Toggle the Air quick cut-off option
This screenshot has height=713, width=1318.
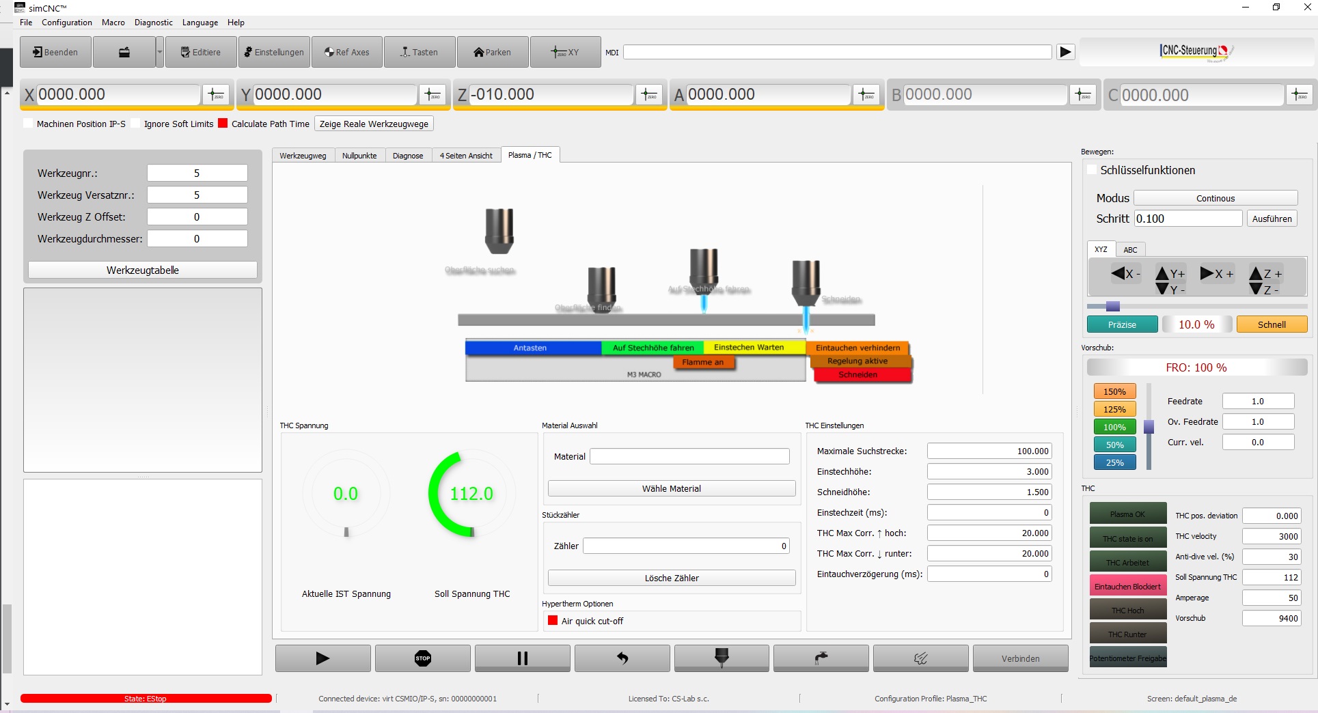(552, 621)
